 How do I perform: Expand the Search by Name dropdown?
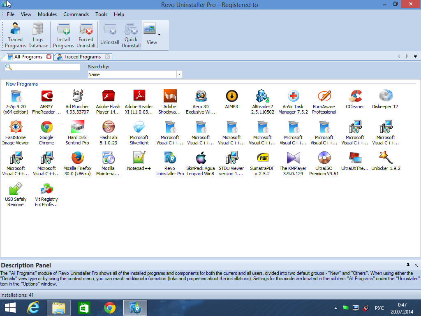coord(179,74)
